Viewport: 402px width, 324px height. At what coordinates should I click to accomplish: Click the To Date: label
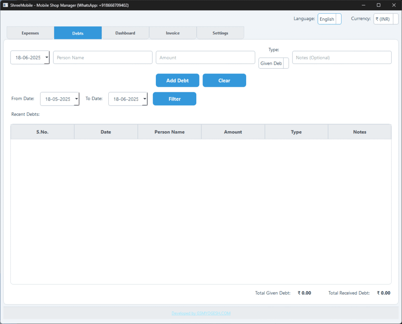tap(94, 99)
